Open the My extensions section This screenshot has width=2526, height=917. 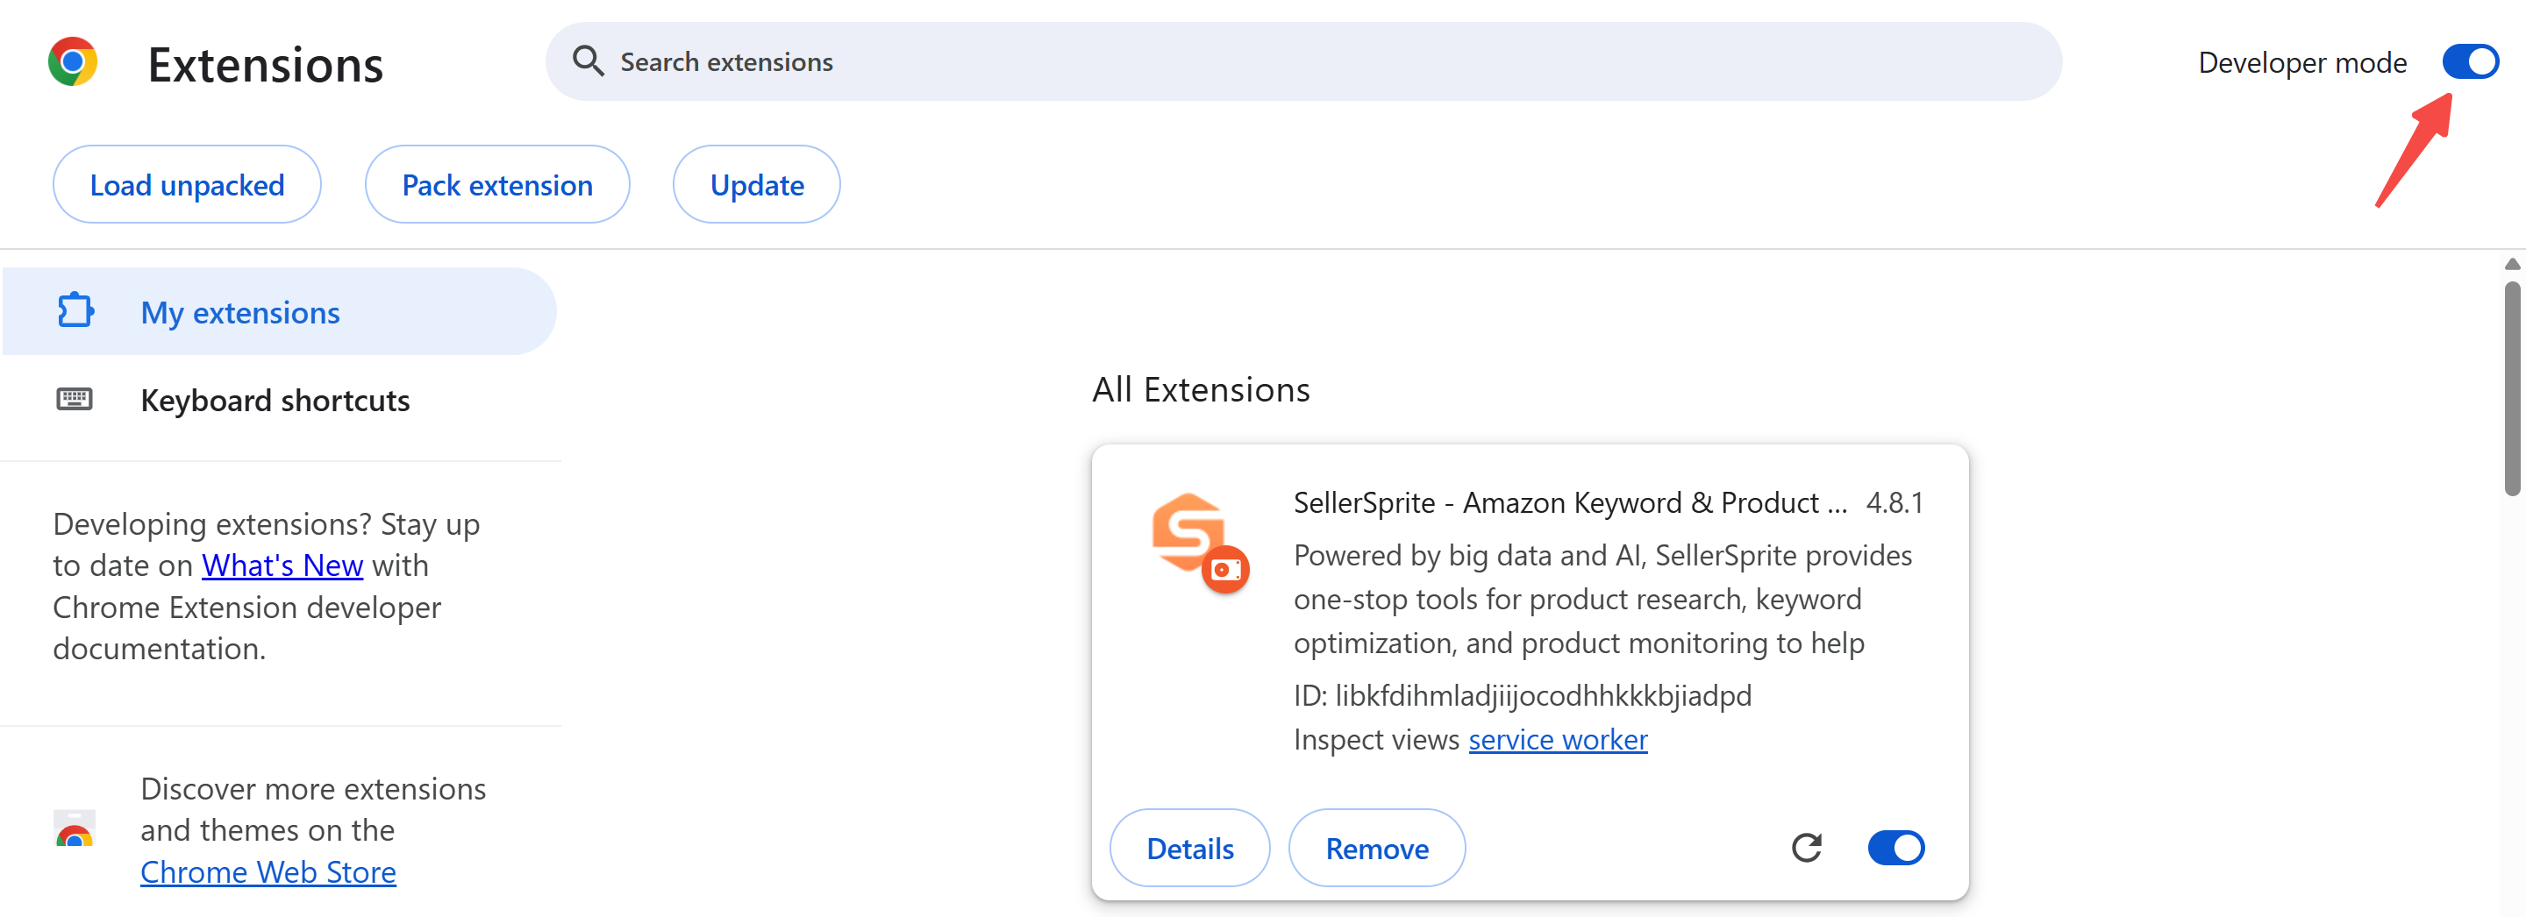pos(240,312)
